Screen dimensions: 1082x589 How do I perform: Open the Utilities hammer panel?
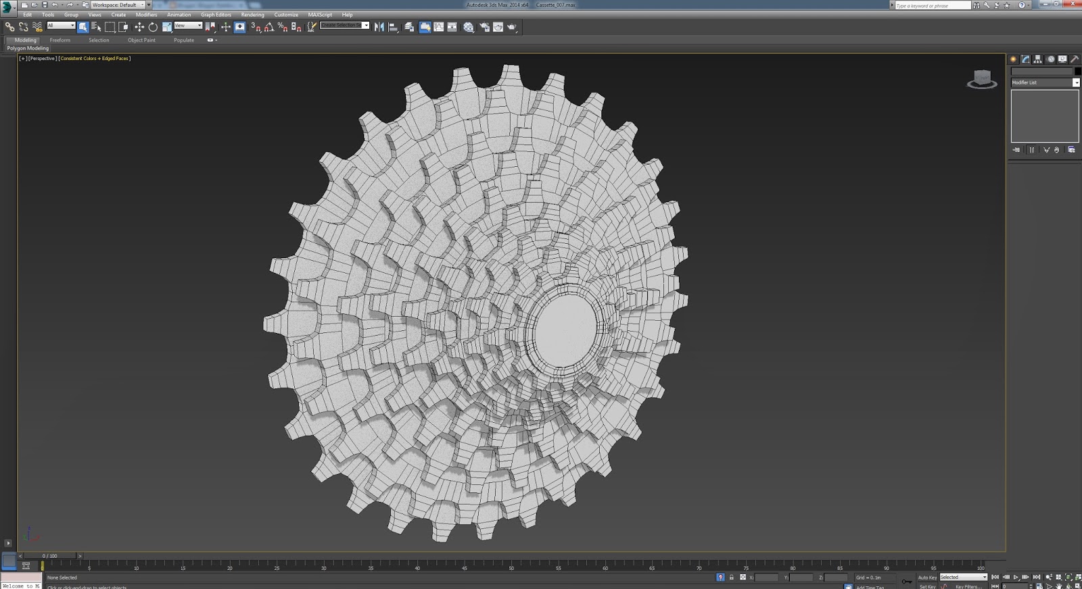point(1075,59)
